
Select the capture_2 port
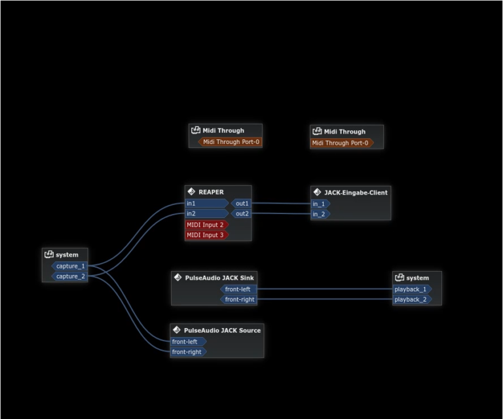point(69,276)
